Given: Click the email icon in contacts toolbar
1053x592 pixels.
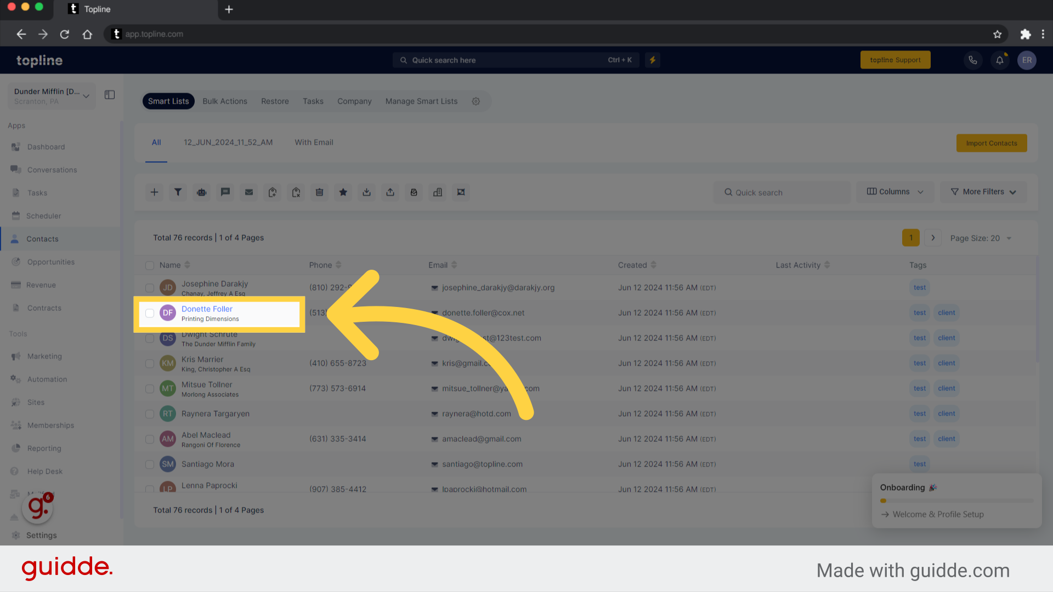Looking at the screenshot, I should click(249, 191).
